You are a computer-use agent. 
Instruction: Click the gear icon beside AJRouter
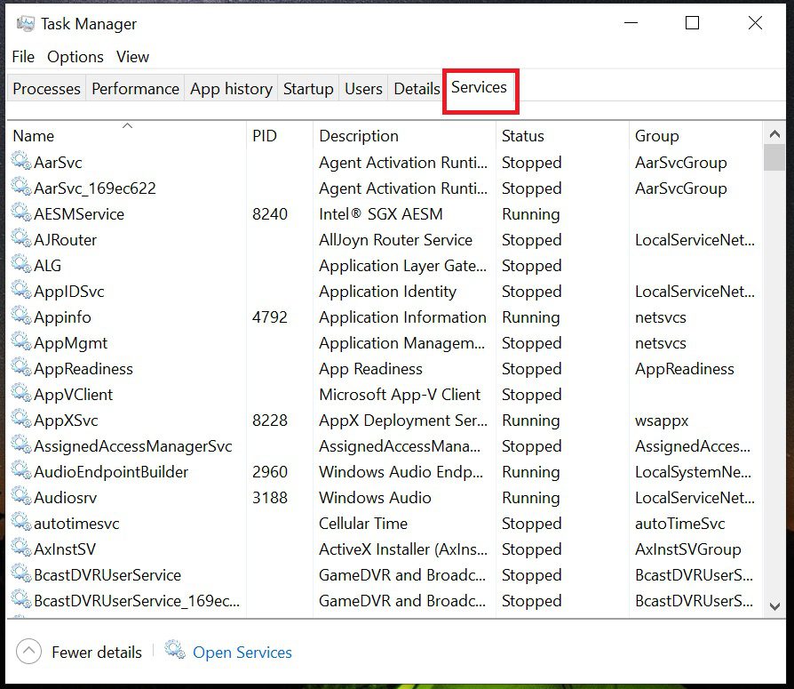[21, 239]
